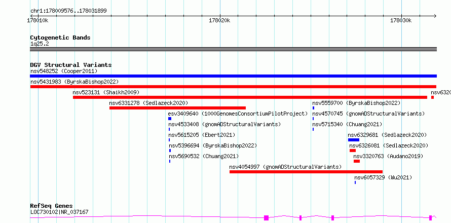This screenshot has width=451, height=223.
Task: Select the red nsv6326081 Sedlazeck2020 marker
Action: click(x=353, y=151)
